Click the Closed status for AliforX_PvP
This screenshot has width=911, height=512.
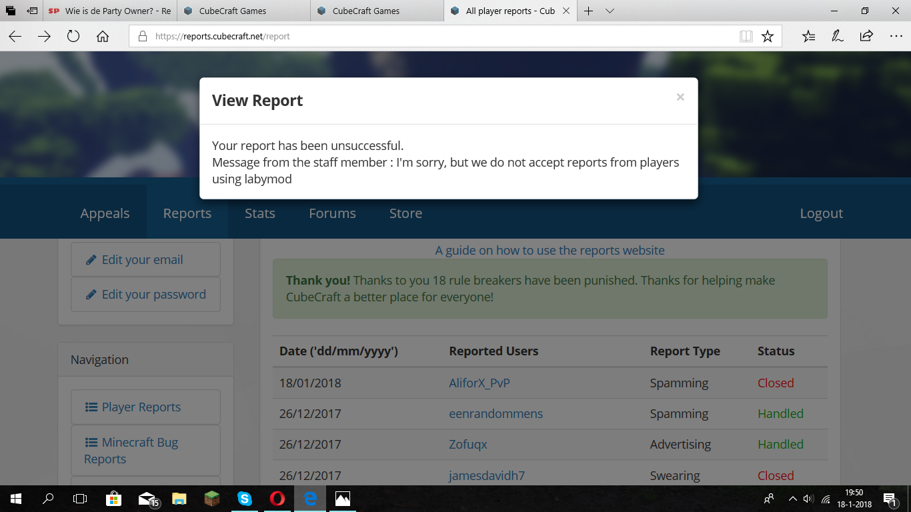(776, 383)
